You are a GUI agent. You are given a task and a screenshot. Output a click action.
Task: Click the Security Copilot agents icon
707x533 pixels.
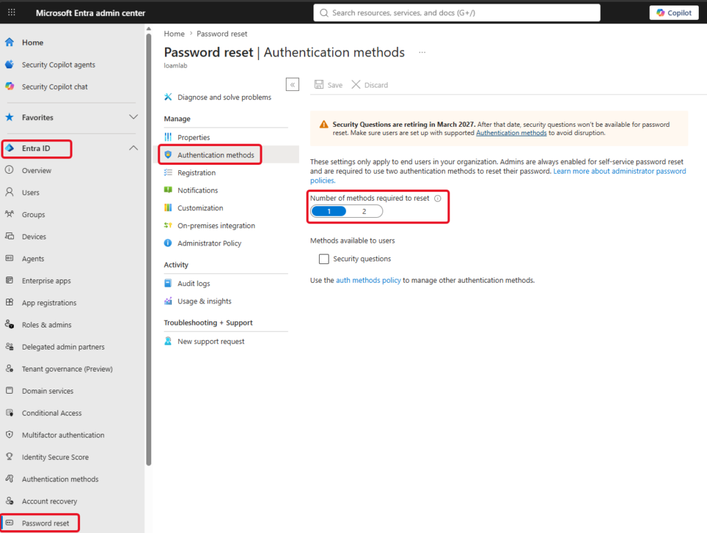(10, 64)
